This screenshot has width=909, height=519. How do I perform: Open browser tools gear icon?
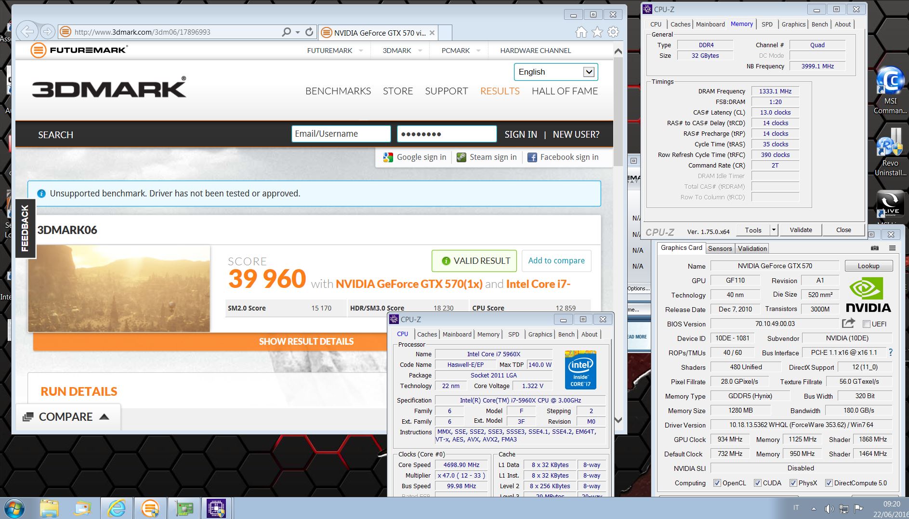(613, 32)
